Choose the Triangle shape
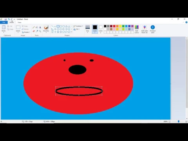This screenshot has height=141, width=188. (x=69, y=26)
